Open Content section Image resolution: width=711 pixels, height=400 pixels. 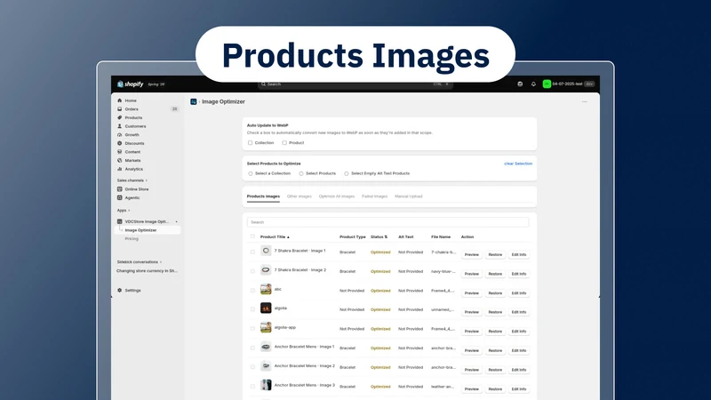point(132,152)
